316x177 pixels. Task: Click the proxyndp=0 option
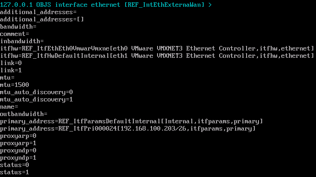18,151
